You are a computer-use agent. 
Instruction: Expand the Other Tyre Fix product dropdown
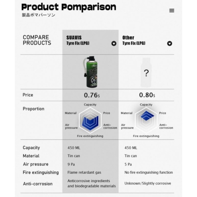[169, 44]
